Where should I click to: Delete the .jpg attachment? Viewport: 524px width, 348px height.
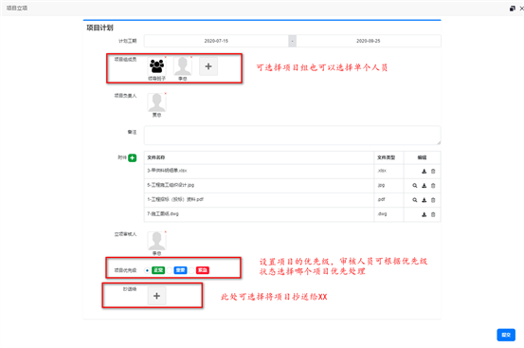[433, 186]
